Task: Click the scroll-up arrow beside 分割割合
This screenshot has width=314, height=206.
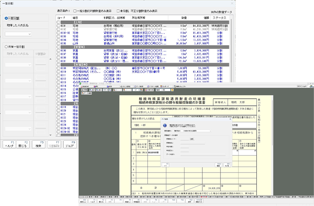Action: (x=50, y=59)
